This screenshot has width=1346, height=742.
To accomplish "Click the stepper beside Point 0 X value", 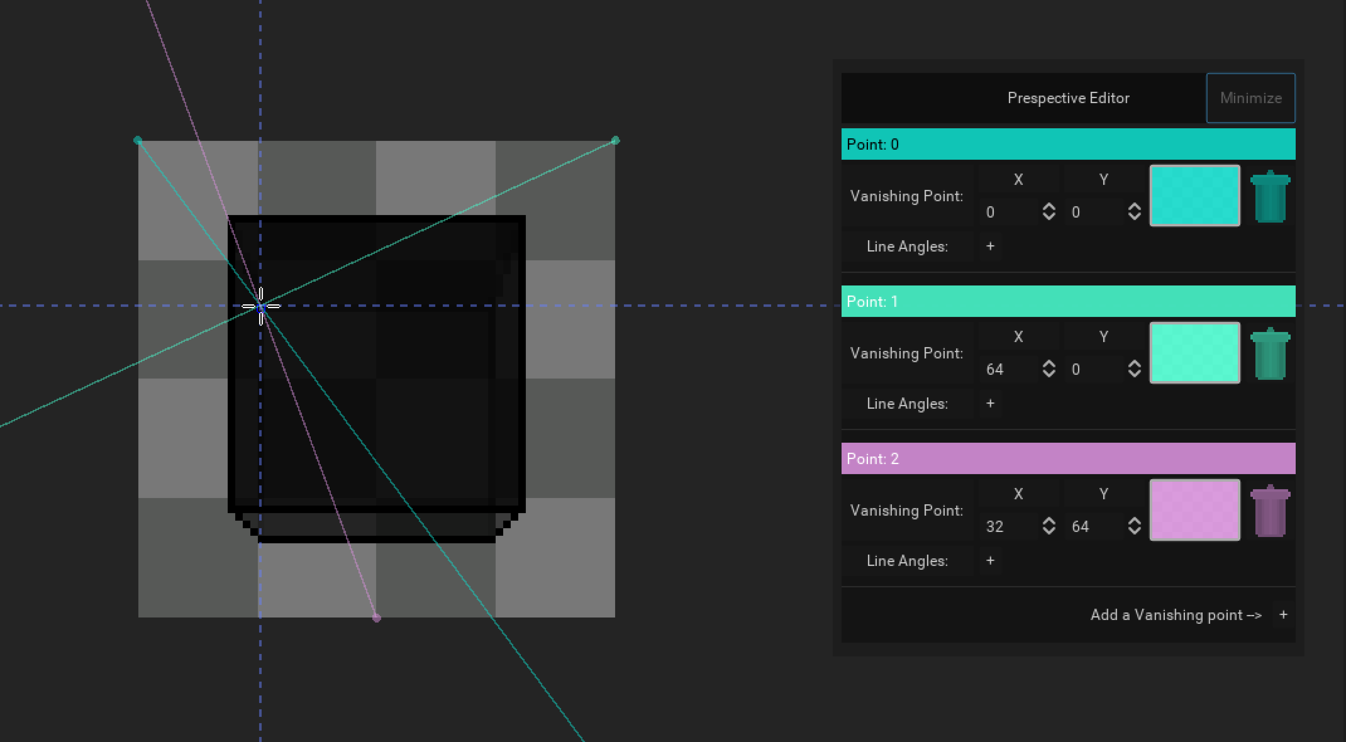I will 1049,212.
